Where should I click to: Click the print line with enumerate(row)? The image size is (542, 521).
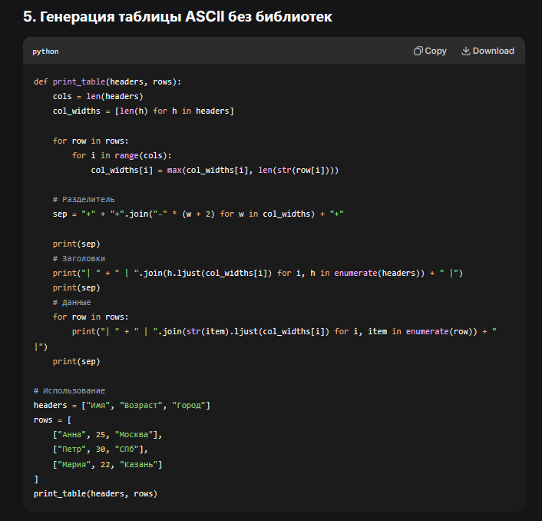click(265, 339)
